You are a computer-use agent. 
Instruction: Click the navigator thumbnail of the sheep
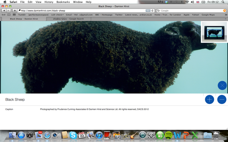click(214, 32)
